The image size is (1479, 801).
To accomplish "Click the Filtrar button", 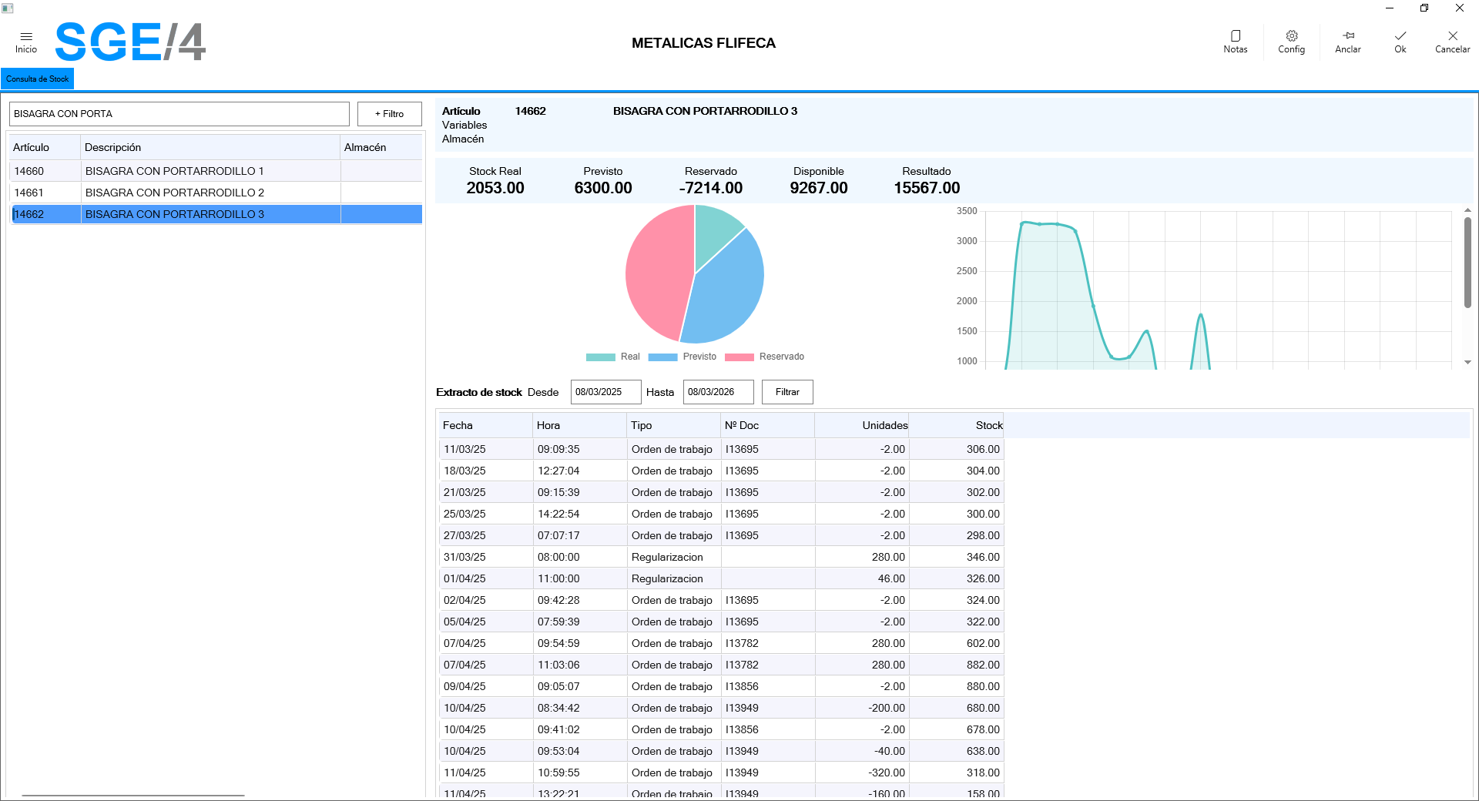I will (x=786, y=392).
